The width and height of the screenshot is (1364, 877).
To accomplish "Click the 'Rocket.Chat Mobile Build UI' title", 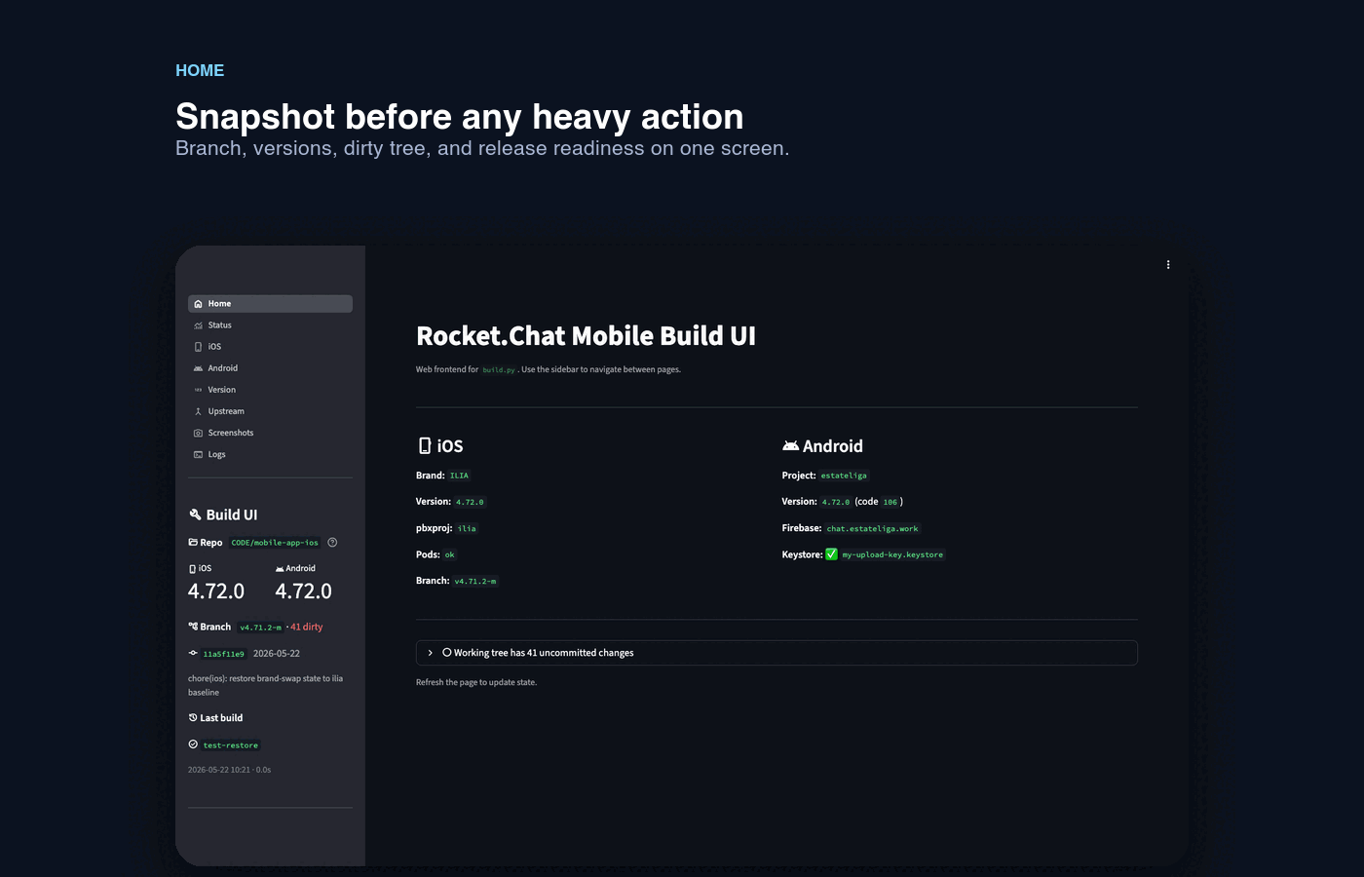I will coord(586,336).
